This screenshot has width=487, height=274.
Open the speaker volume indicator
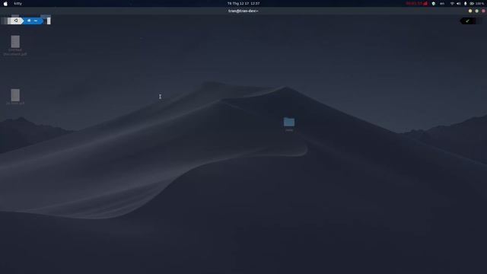coord(459,3)
